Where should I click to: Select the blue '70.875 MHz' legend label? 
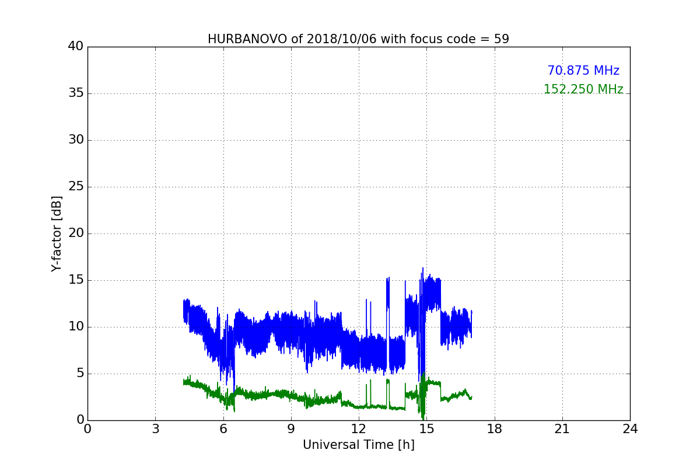pyautogui.click(x=583, y=71)
